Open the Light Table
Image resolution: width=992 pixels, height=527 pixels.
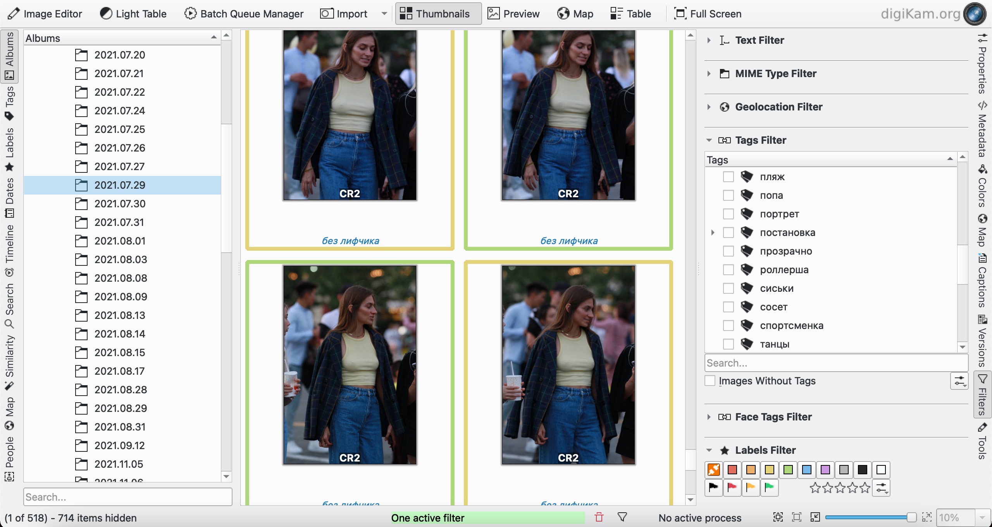point(133,14)
